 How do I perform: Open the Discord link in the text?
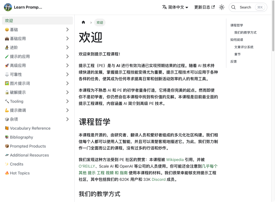[x=159, y=179]
